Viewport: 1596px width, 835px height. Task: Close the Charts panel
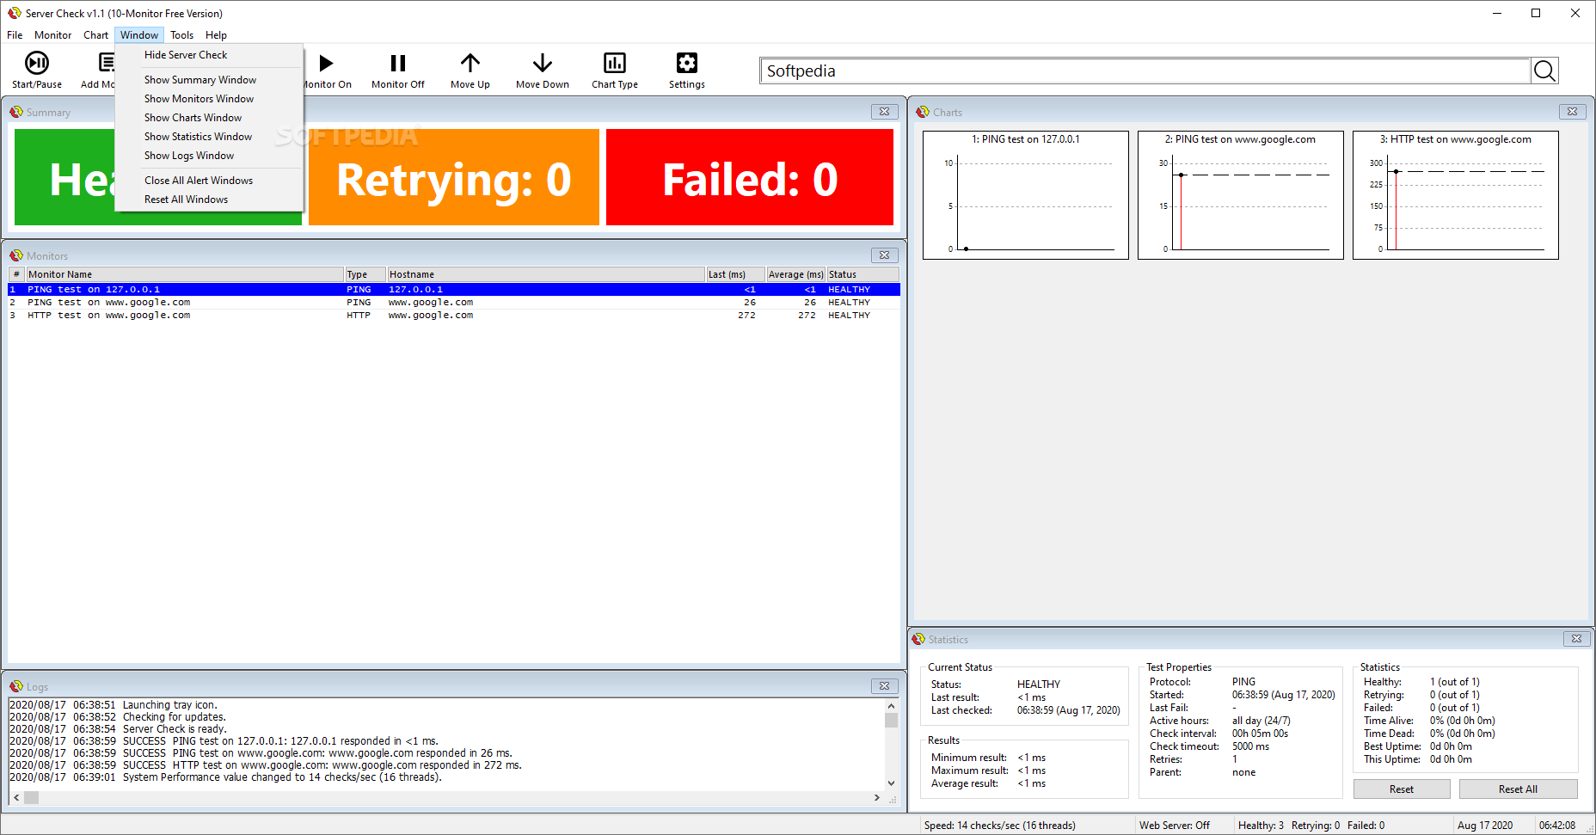1572,112
